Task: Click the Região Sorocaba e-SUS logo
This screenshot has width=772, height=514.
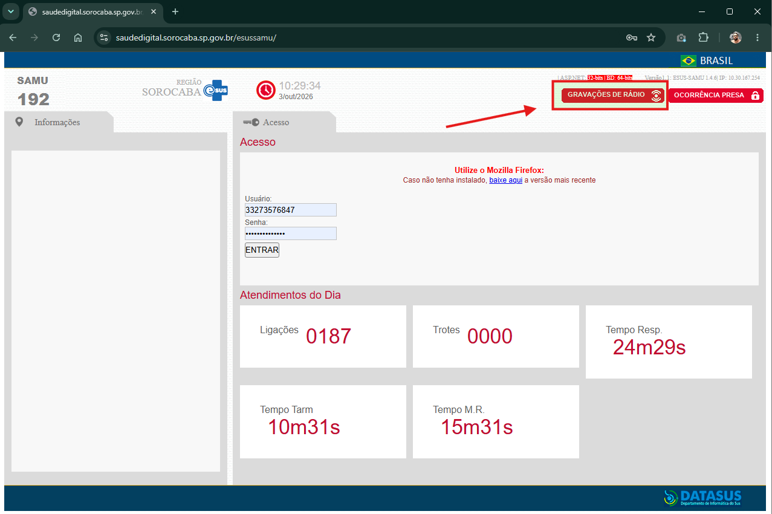Action: pos(185,89)
